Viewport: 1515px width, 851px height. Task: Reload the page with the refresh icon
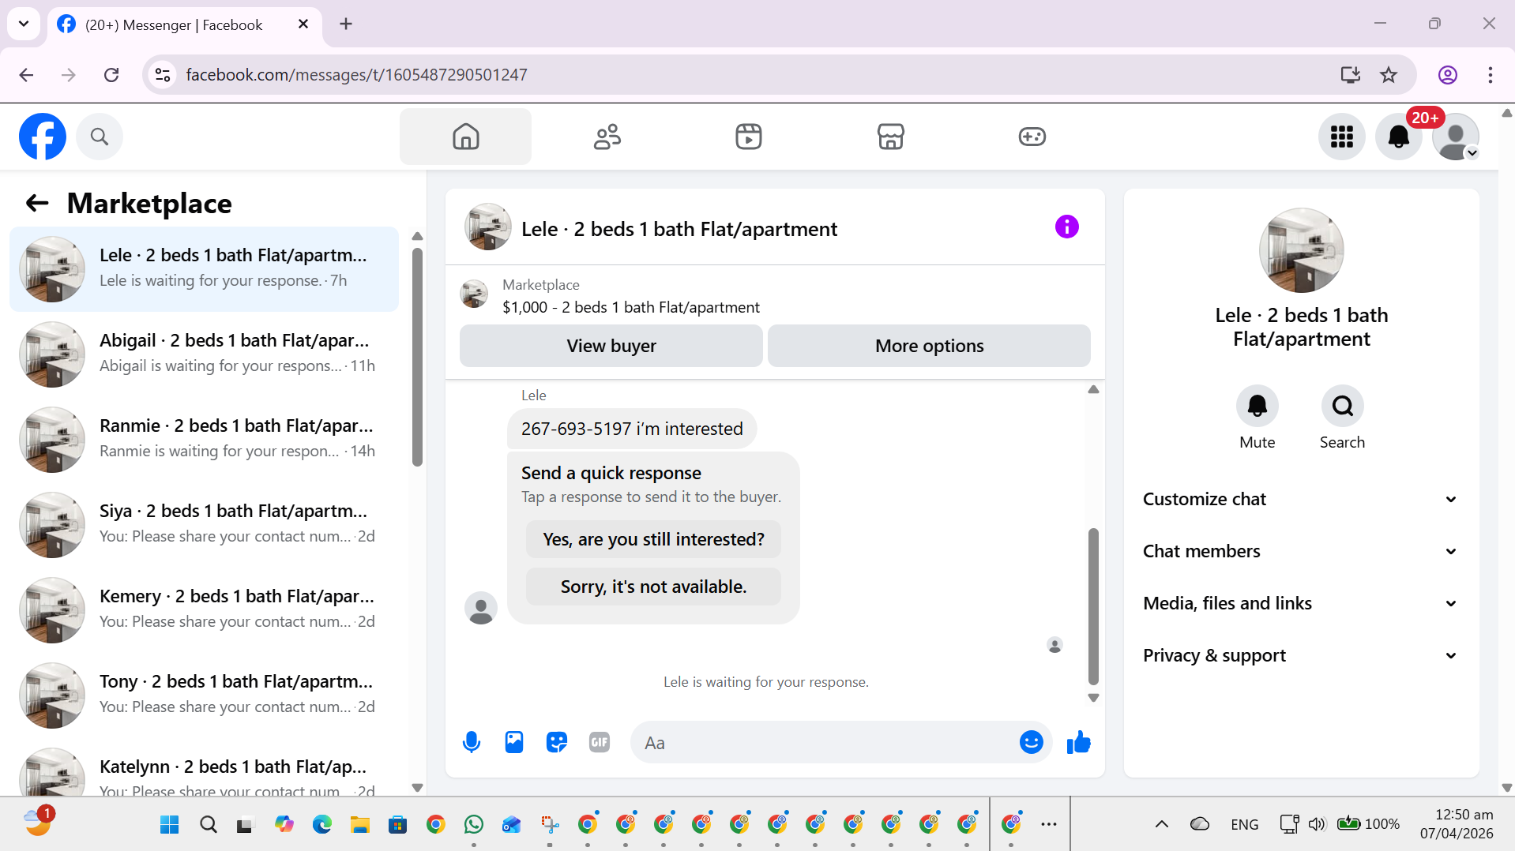coord(111,75)
